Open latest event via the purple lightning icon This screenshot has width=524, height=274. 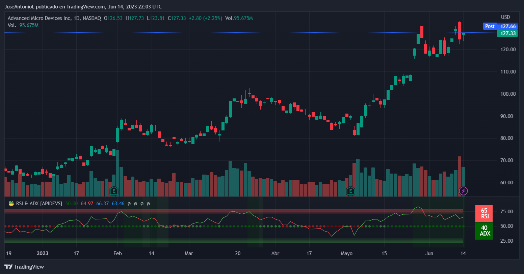pos(463,191)
